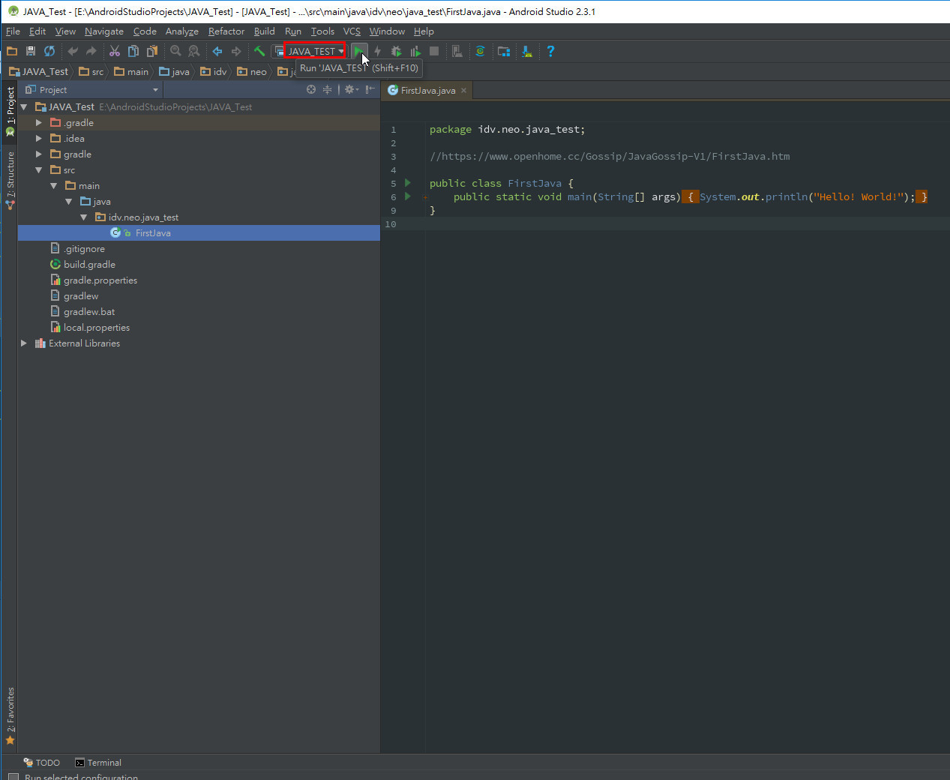Click the Stop square icon
The width and height of the screenshot is (950, 780).
(x=434, y=51)
